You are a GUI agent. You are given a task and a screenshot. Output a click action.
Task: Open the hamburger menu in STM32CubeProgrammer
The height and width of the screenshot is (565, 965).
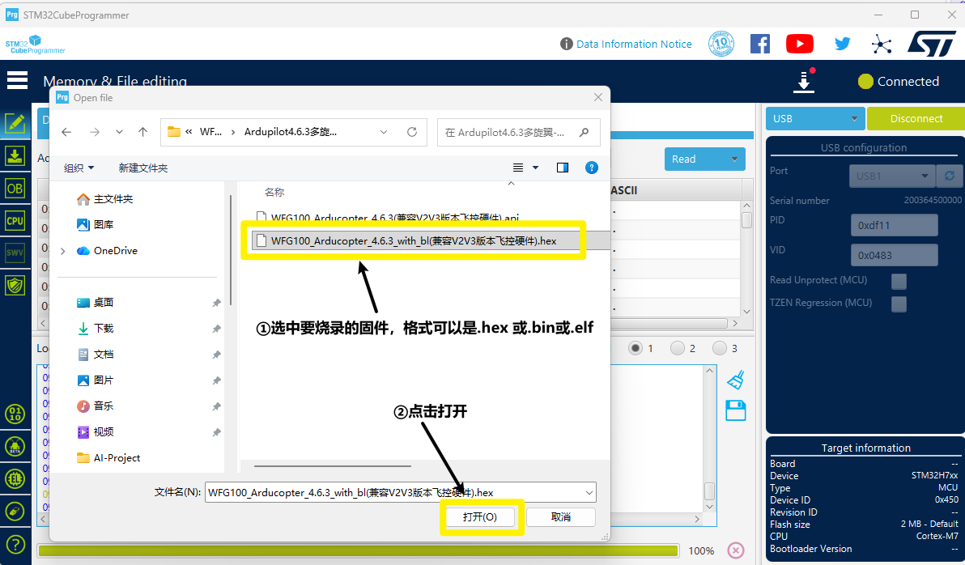pos(17,80)
